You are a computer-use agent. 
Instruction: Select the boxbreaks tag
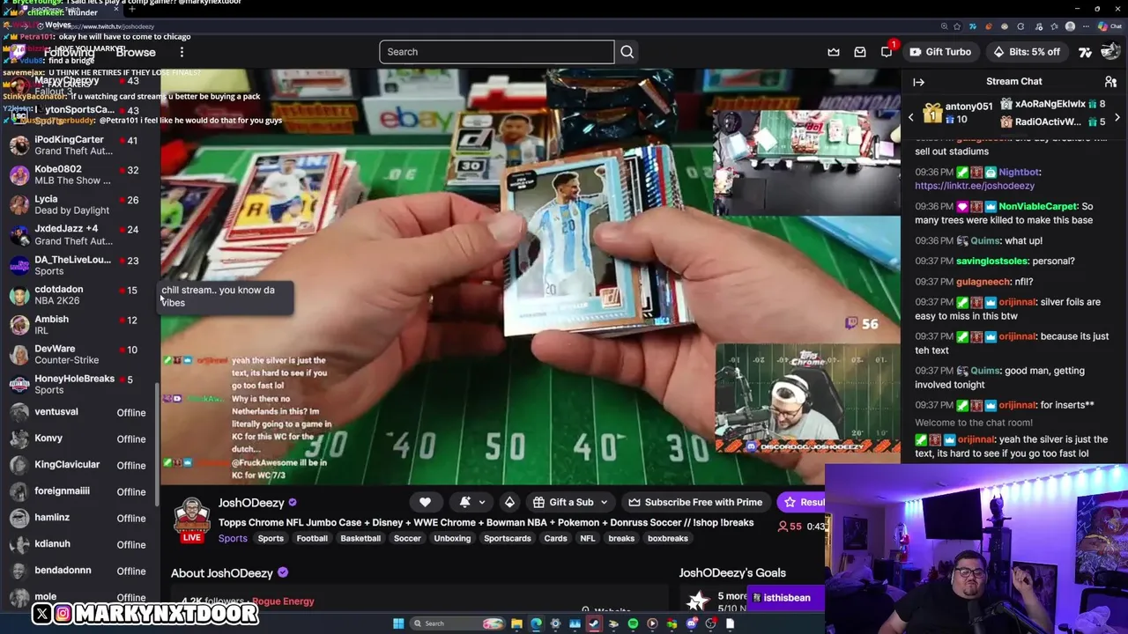click(x=668, y=538)
